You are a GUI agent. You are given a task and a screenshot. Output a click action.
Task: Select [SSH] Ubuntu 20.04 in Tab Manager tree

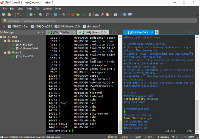point(27,49)
